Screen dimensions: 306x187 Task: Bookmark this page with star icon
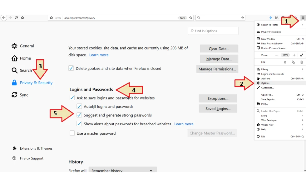tap(191, 18)
